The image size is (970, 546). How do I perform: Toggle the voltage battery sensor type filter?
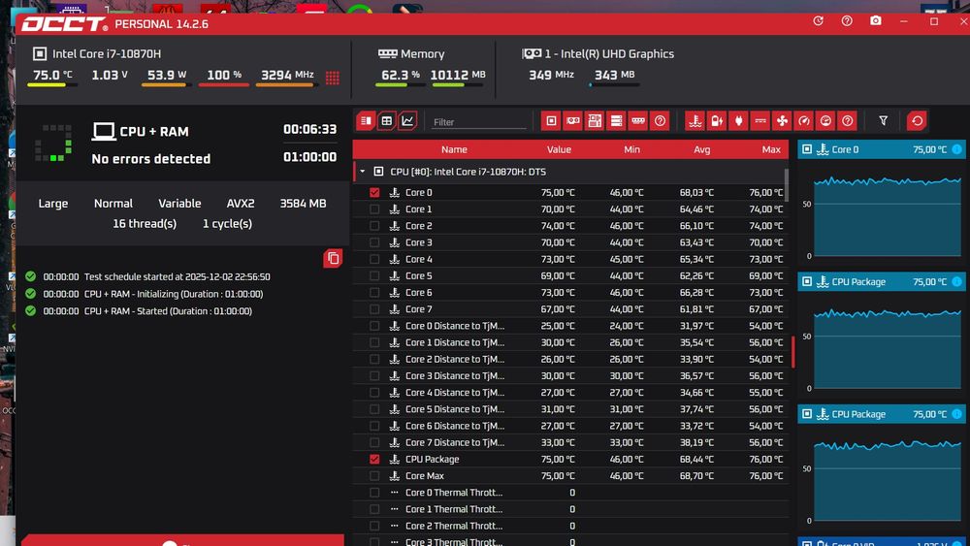coord(717,121)
